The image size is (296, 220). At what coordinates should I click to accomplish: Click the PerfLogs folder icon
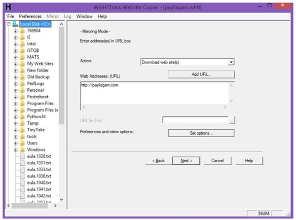[22, 83]
